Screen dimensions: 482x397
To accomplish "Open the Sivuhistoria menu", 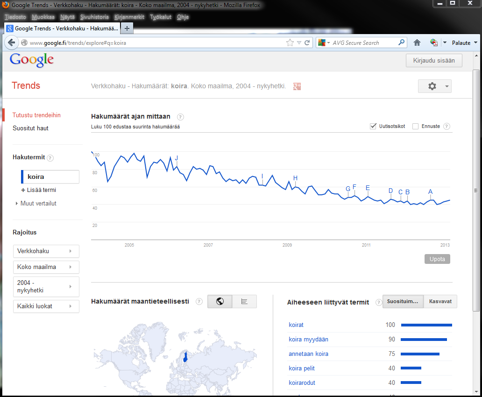I will tap(94, 17).
